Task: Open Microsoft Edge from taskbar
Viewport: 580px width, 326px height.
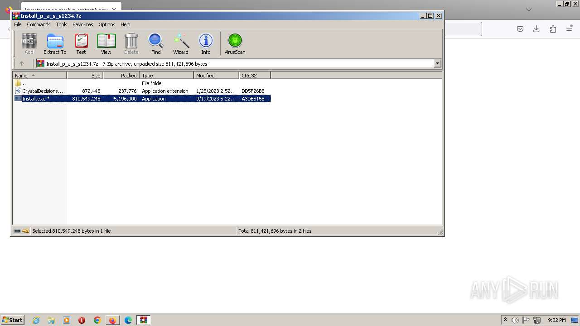Action: pos(128,320)
